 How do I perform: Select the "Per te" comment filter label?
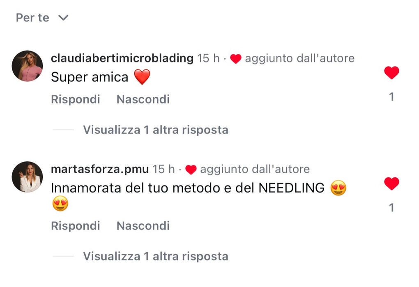[32, 18]
